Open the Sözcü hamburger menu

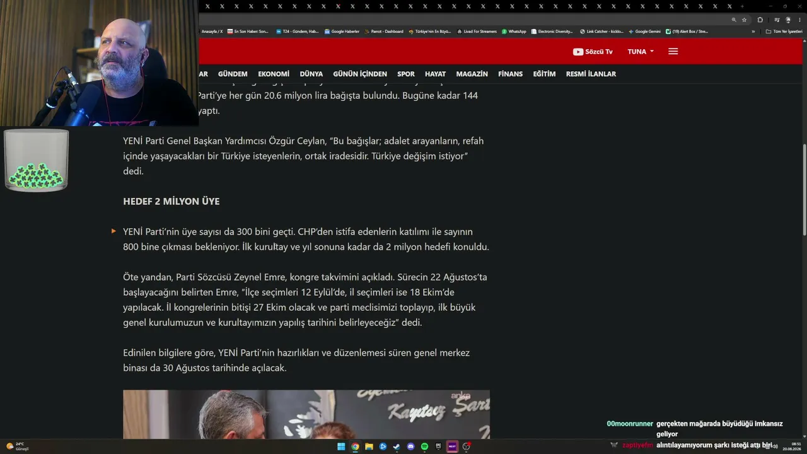pyautogui.click(x=673, y=52)
